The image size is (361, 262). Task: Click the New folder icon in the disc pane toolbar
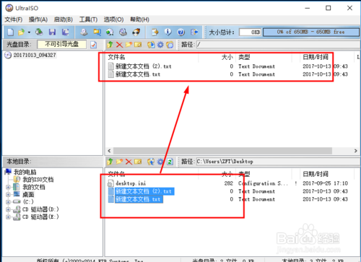pyautogui.click(x=129, y=45)
